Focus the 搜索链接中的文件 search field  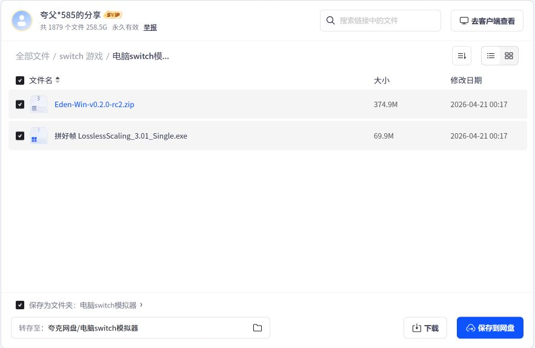click(x=380, y=21)
